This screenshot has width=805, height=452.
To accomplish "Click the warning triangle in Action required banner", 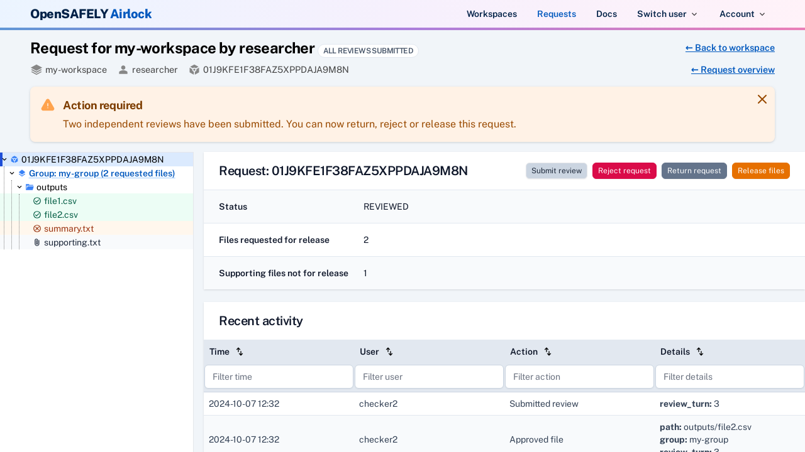I will tap(48, 105).
